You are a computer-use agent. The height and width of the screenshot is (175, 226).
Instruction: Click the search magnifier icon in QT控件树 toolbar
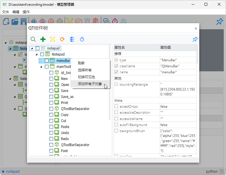pyautogui.click(x=33, y=39)
